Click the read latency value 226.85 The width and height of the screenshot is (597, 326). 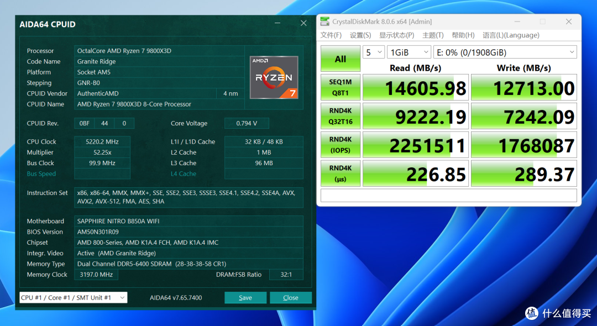(415, 173)
